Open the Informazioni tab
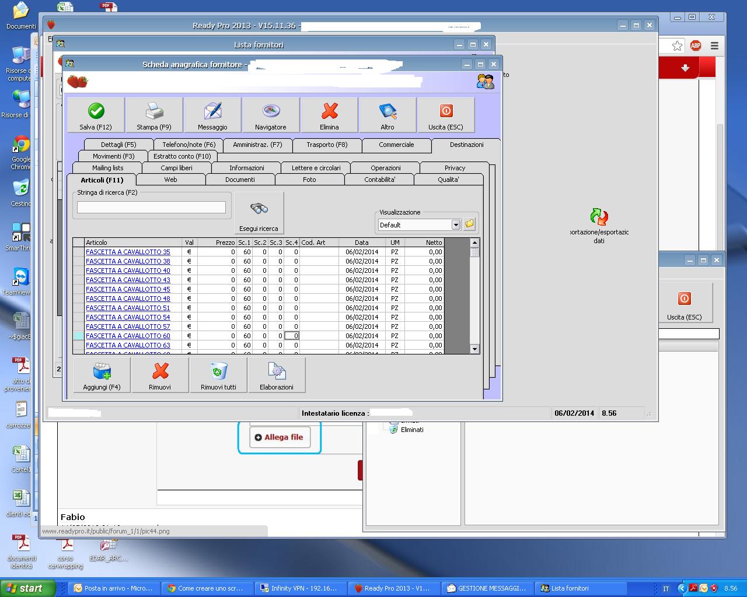The image size is (747, 597). (x=246, y=168)
